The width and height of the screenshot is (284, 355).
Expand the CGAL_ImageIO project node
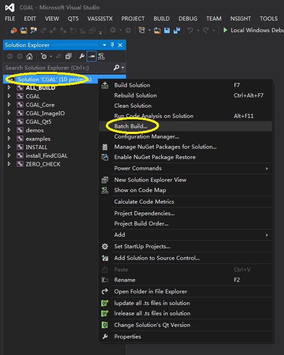[9, 113]
